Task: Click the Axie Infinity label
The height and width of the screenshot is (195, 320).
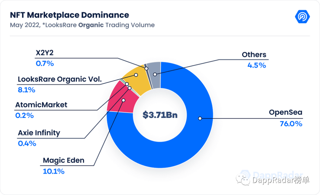Action: click(39, 133)
